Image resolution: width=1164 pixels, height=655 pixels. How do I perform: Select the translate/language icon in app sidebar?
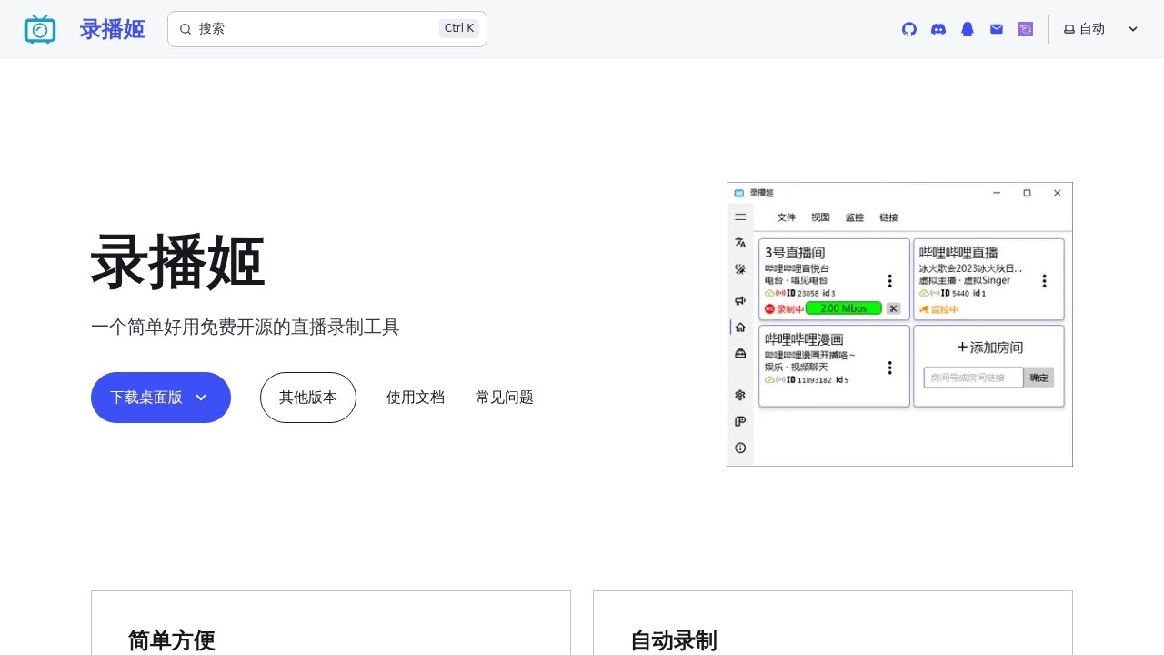coord(740,242)
